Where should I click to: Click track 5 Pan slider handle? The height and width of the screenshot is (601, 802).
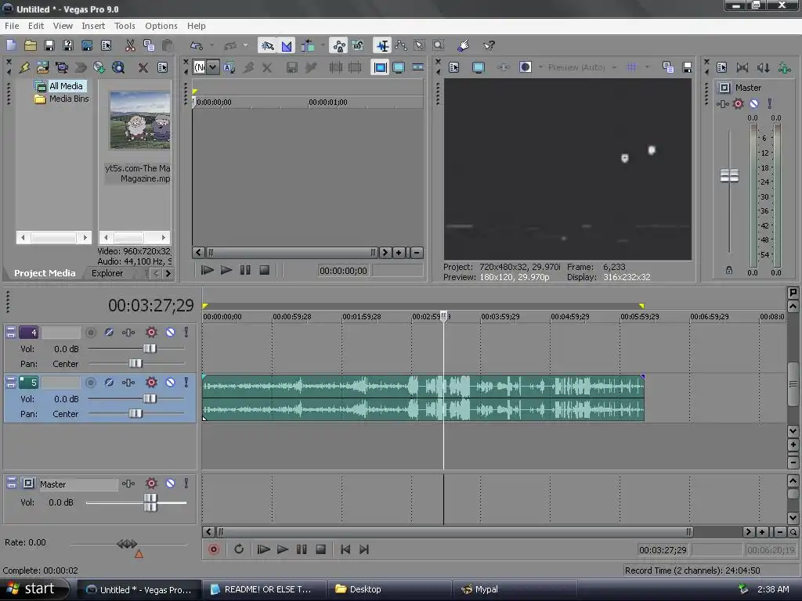pyautogui.click(x=135, y=413)
